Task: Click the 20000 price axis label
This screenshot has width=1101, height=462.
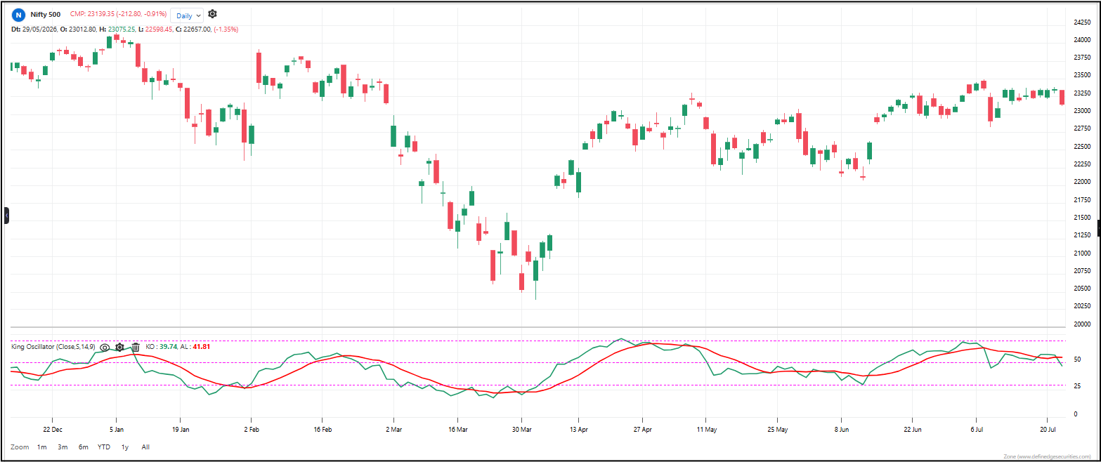Action: click(1081, 325)
